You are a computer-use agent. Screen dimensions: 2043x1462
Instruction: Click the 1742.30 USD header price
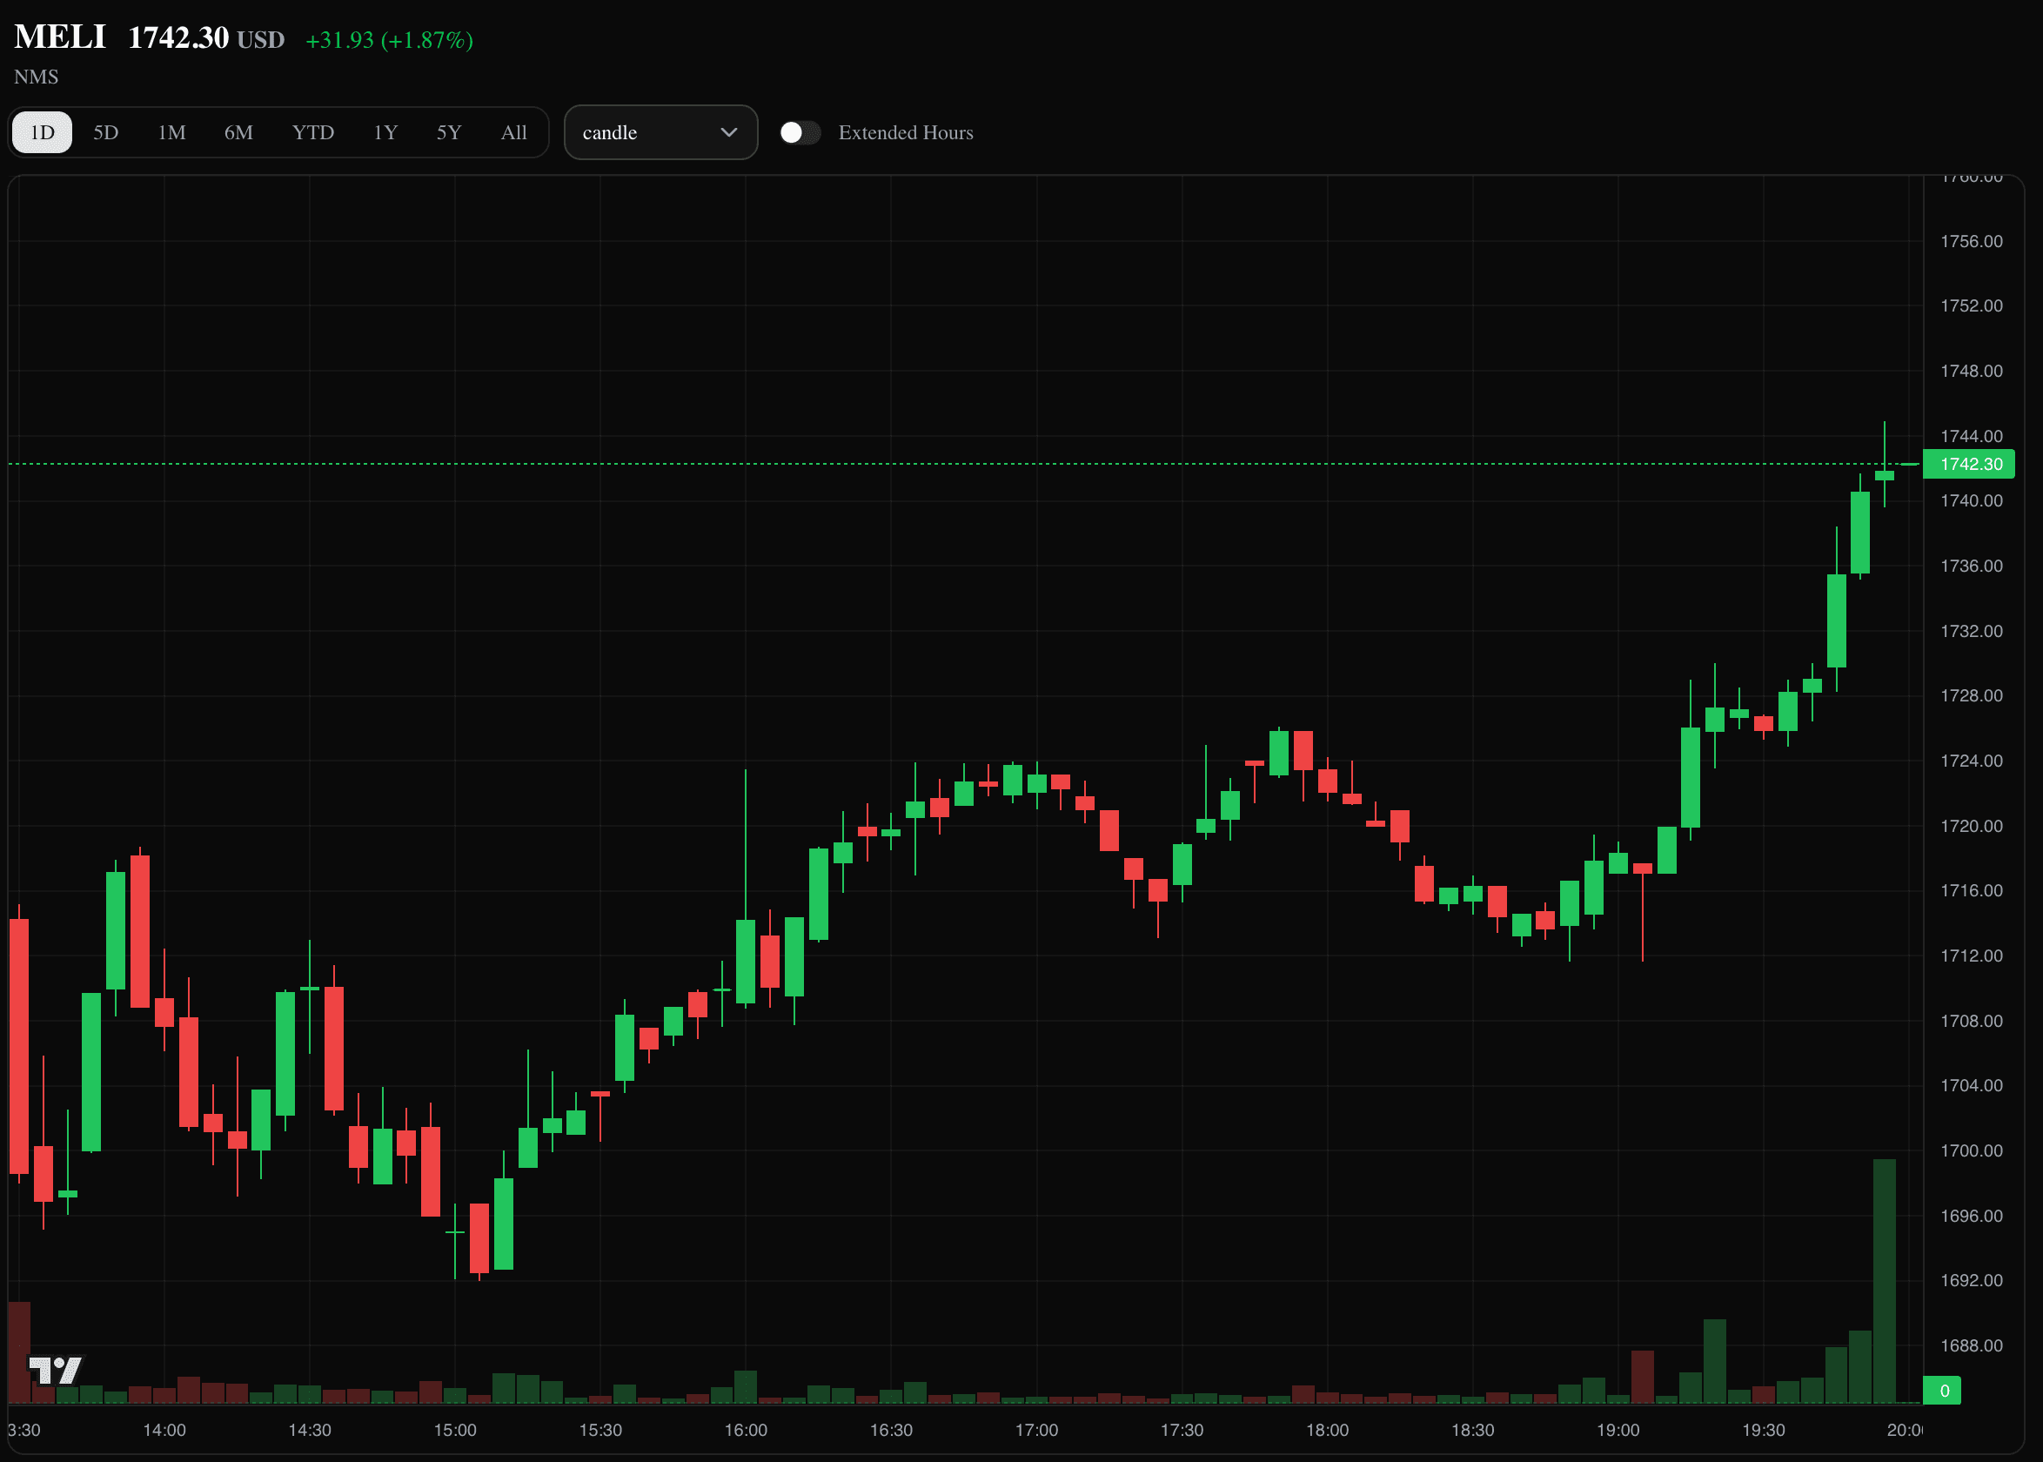[206, 37]
